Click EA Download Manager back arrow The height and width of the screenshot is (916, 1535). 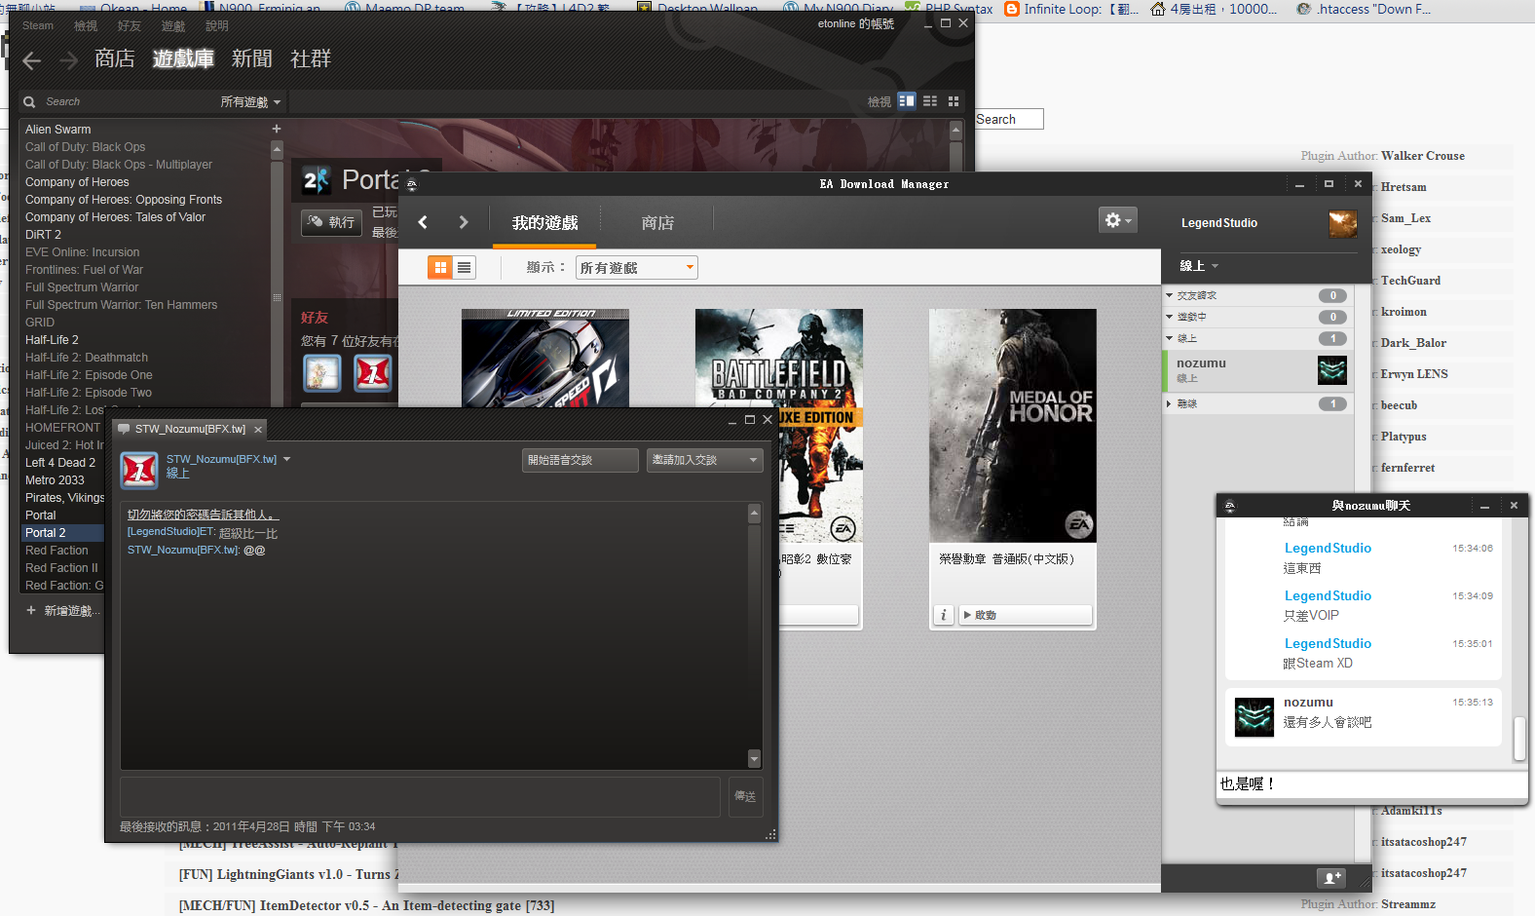pyautogui.click(x=423, y=222)
